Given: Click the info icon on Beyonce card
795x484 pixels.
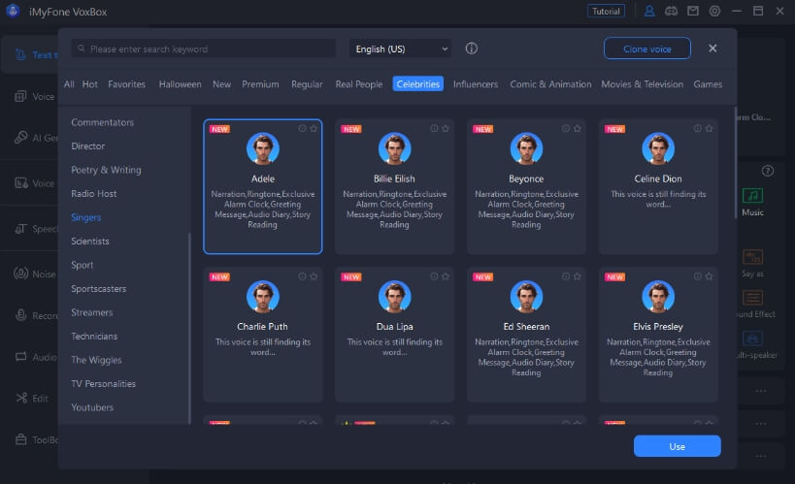Looking at the screenshot, I should coord(566,128).
